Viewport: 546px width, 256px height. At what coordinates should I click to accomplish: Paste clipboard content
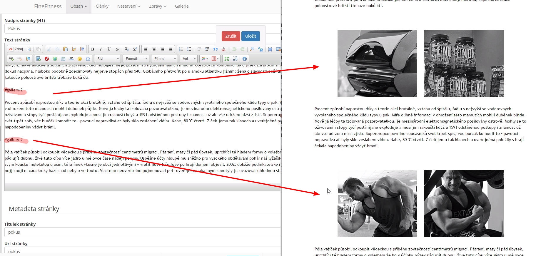(x=66, y=49)
